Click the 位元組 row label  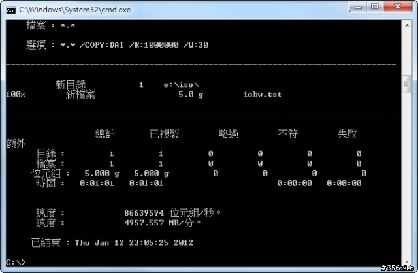[46, 174]
